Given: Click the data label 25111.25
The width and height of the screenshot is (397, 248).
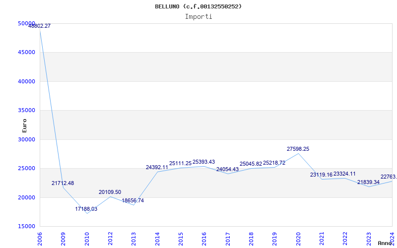Looking at the screenshot, I should 180,163.
